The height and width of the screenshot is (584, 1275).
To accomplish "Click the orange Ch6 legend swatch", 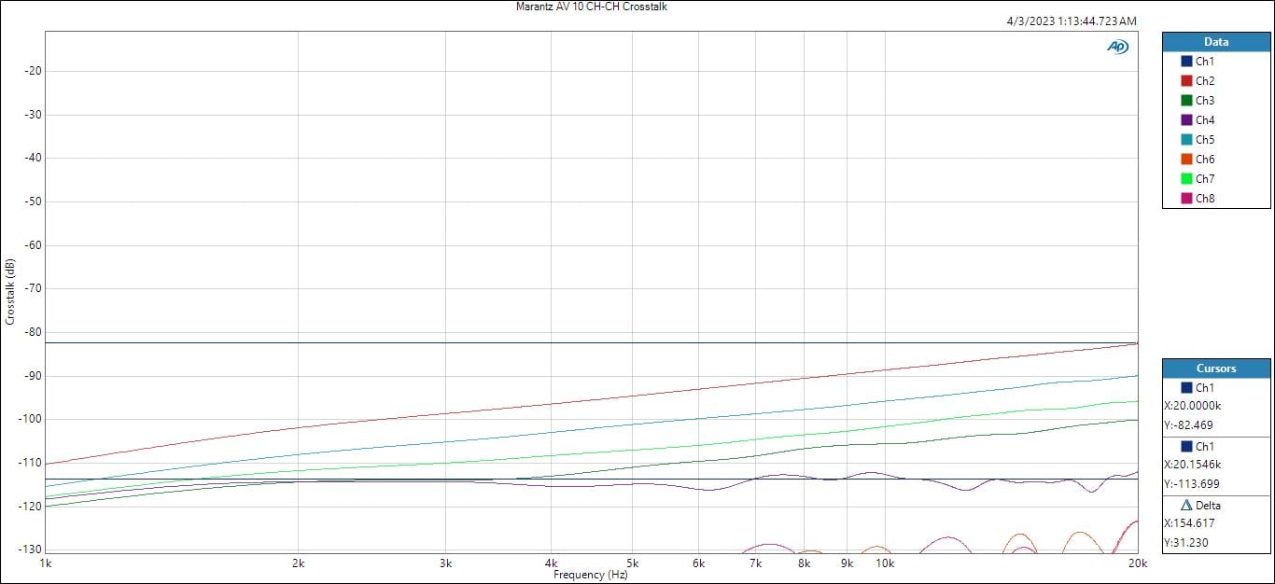I will click(x=1186, y=160).
